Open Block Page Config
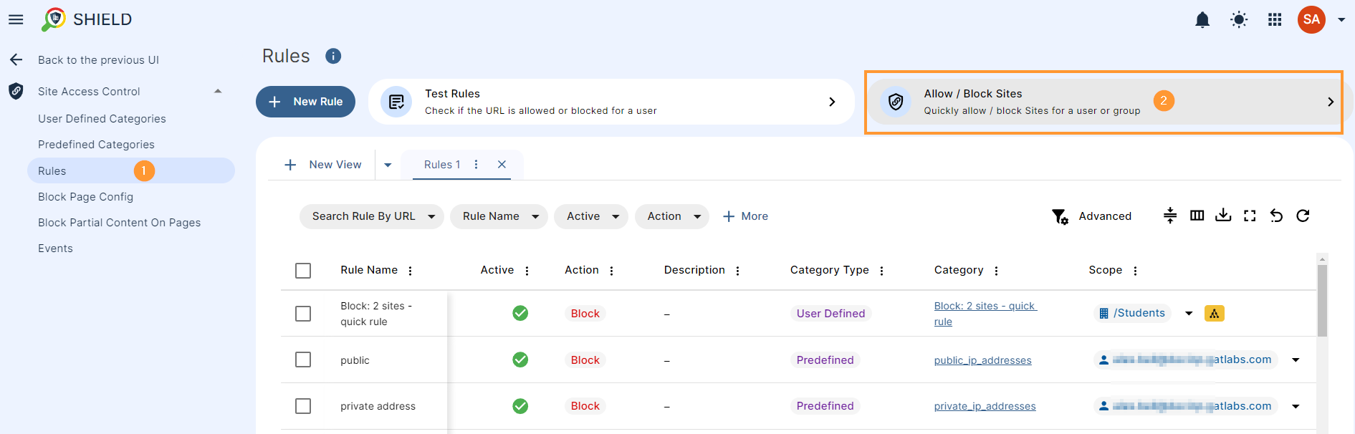The height and width of the screenshot is (434, 1355). coord(85,197)
